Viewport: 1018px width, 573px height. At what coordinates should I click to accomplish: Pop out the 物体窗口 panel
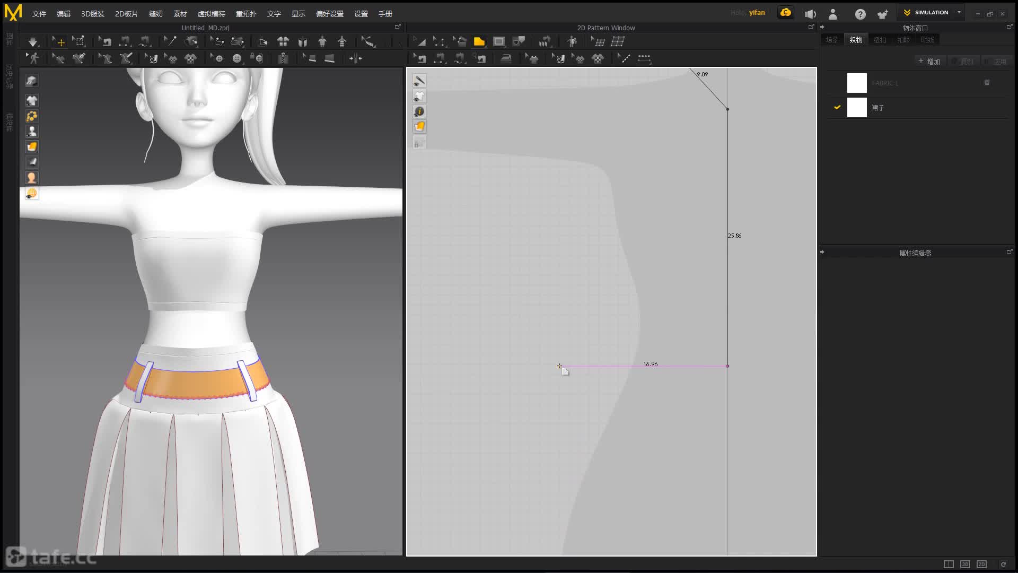[1009, 27]
